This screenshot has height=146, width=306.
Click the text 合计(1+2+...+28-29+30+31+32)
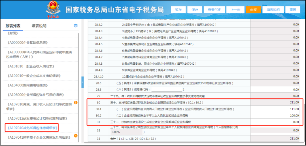[133, 139]
